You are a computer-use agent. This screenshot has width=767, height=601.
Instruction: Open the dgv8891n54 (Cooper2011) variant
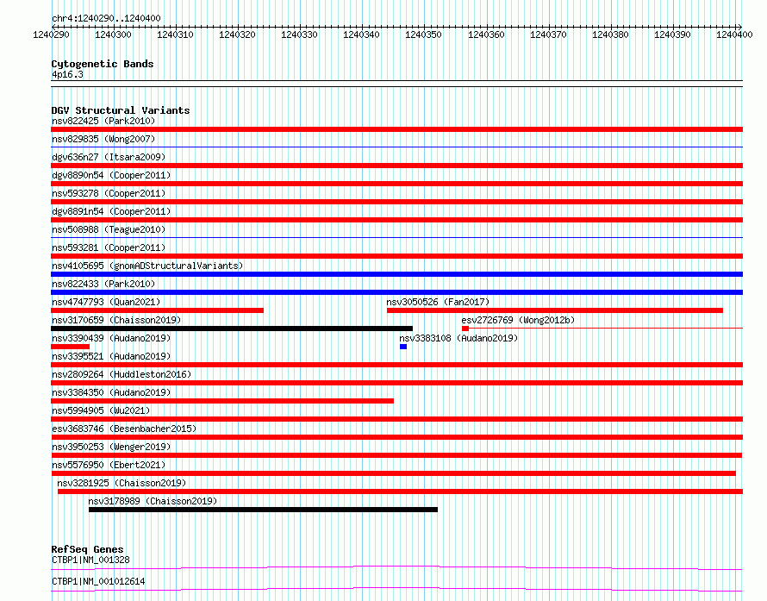111,211
